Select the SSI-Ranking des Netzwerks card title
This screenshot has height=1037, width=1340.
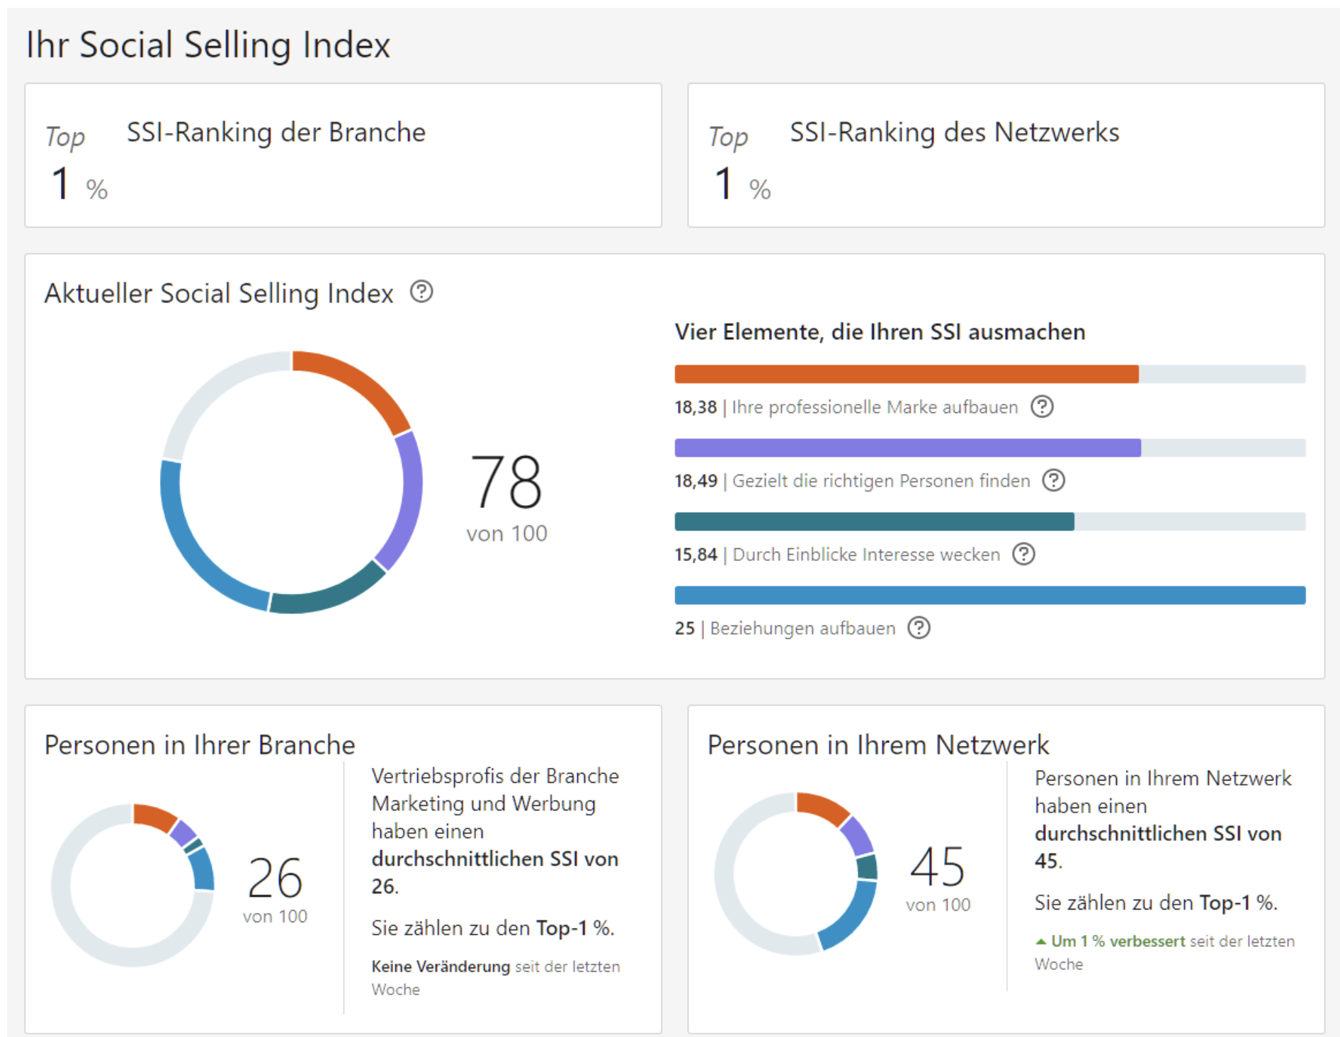[954, 132]
